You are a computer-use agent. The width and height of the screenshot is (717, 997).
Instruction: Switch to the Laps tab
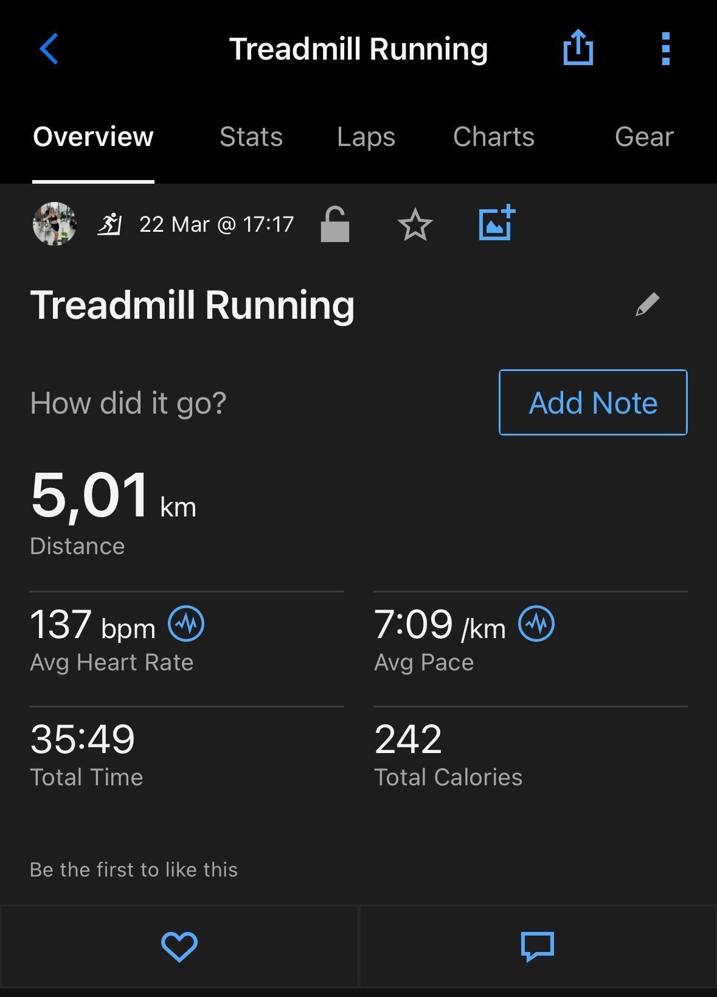point(366,137)
